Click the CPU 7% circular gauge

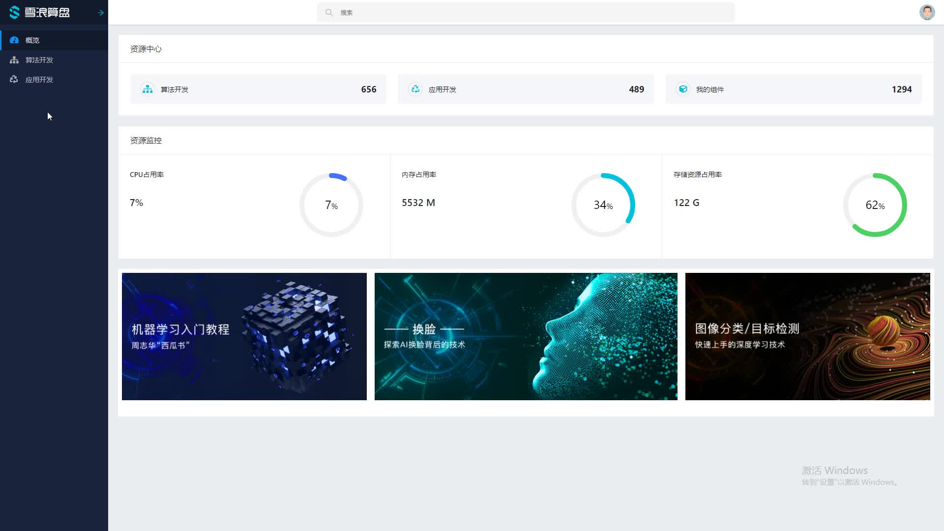331,205
